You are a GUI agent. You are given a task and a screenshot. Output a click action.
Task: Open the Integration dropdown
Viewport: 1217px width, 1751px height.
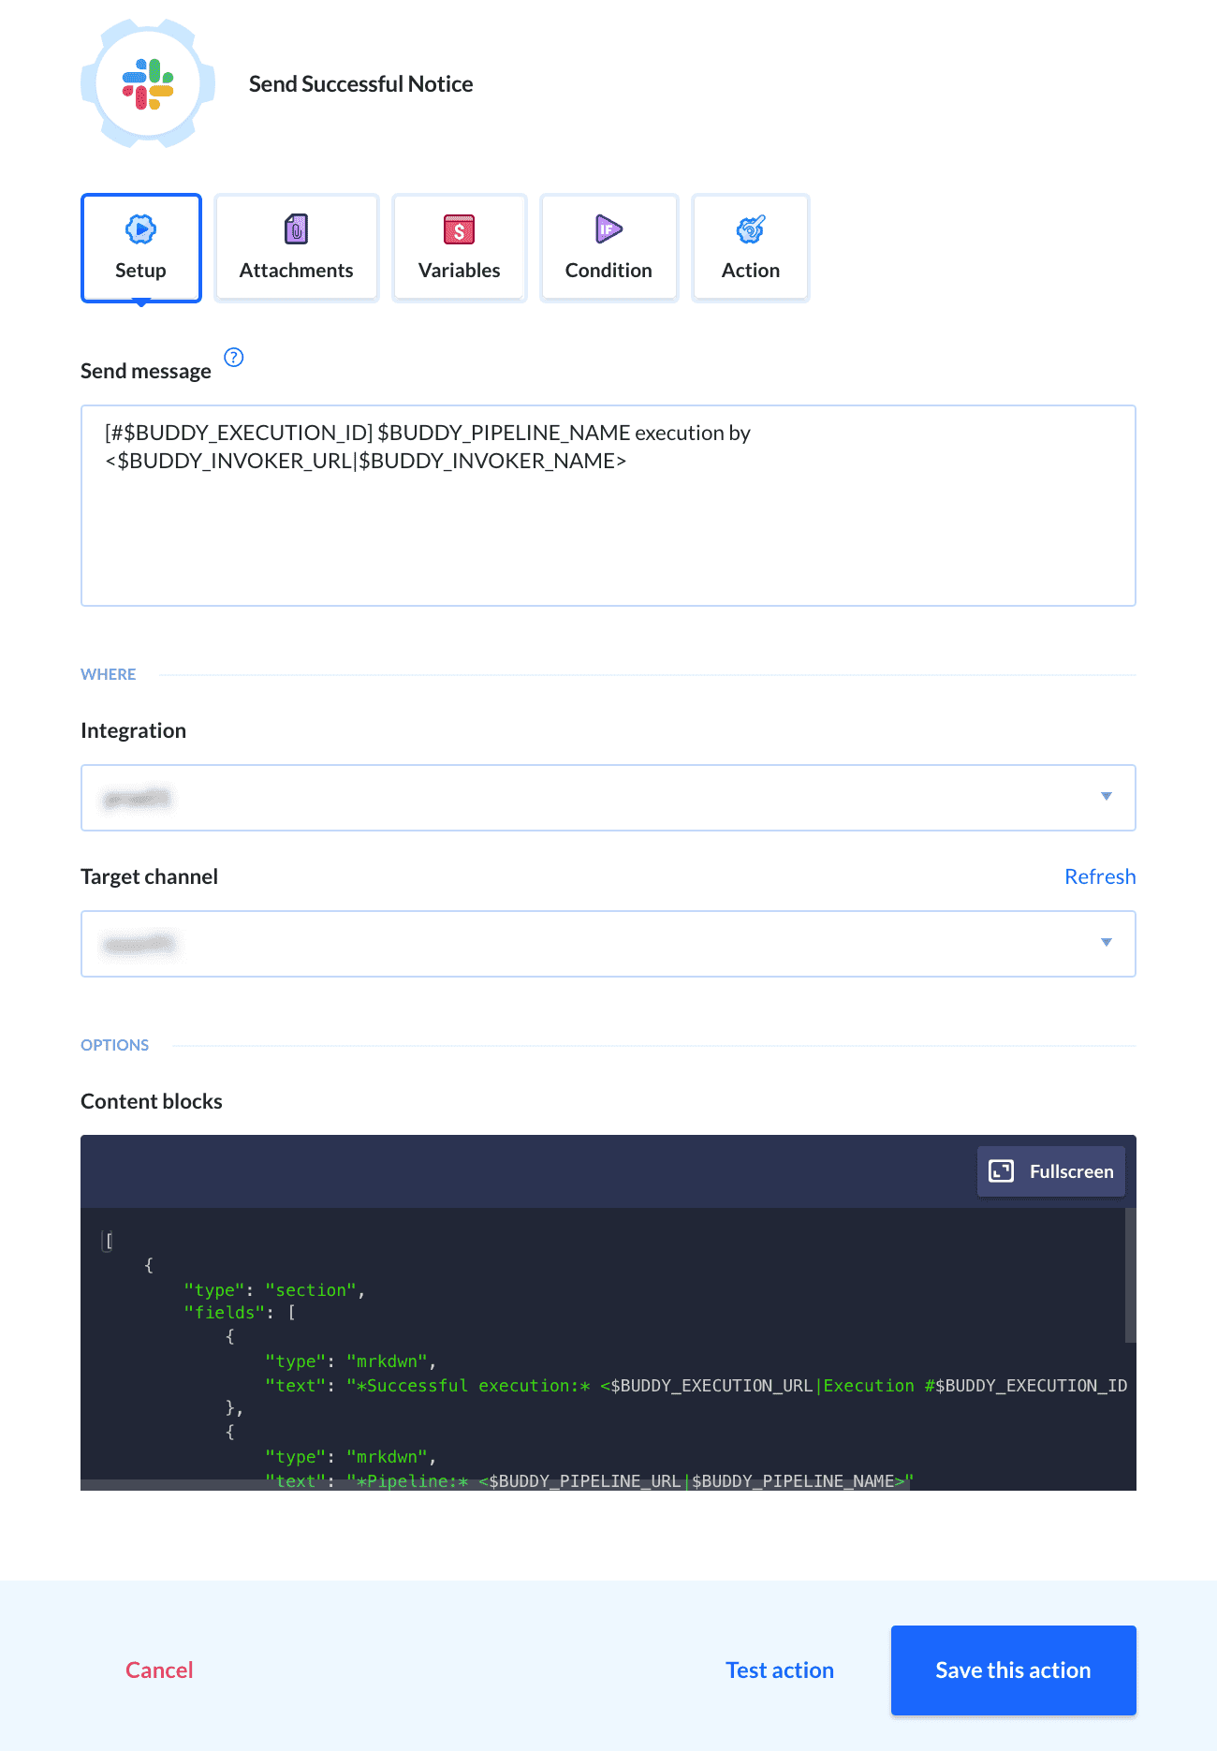pyautogui.click(x=608, y=798)
